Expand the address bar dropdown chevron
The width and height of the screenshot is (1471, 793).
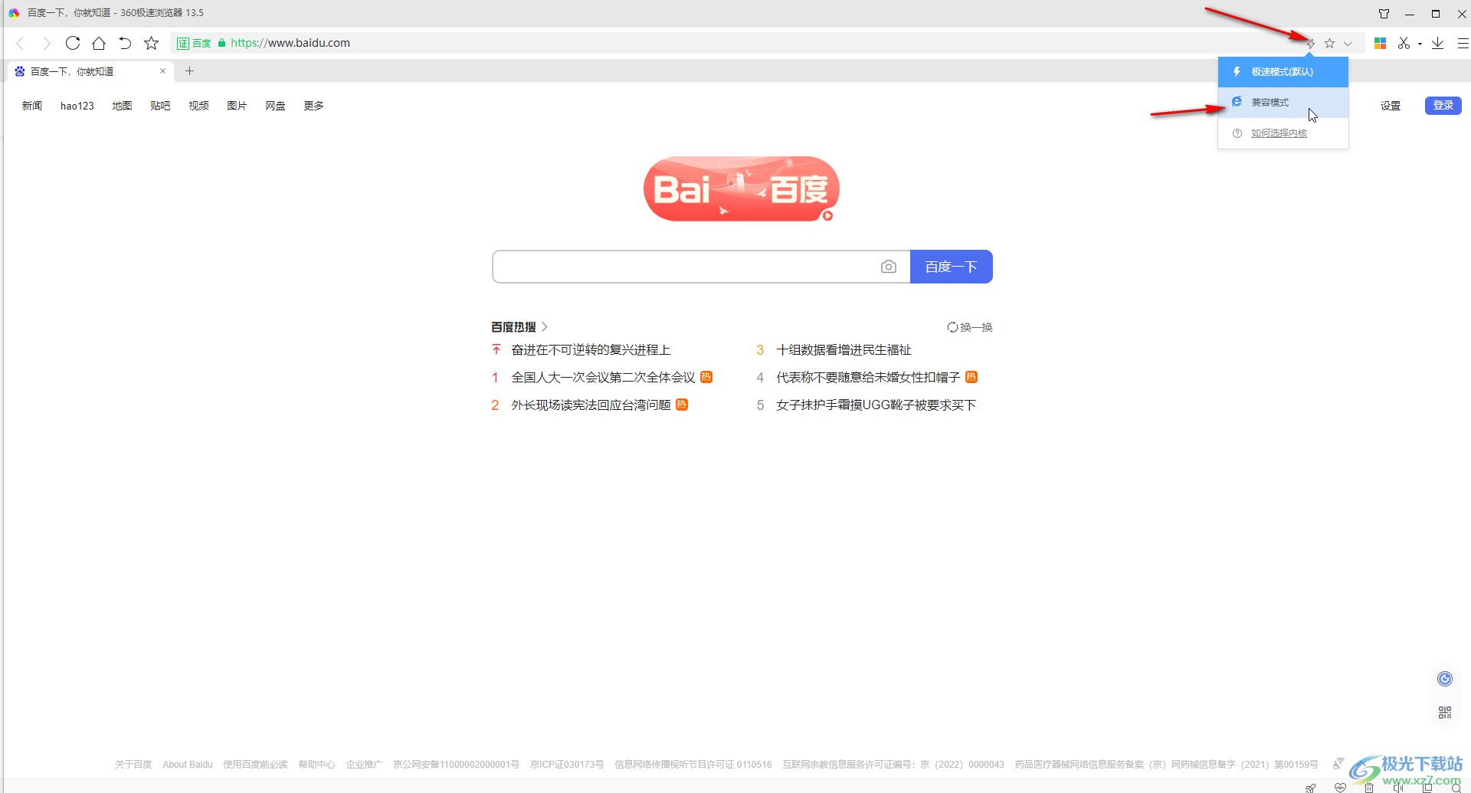pos(1348,44)
